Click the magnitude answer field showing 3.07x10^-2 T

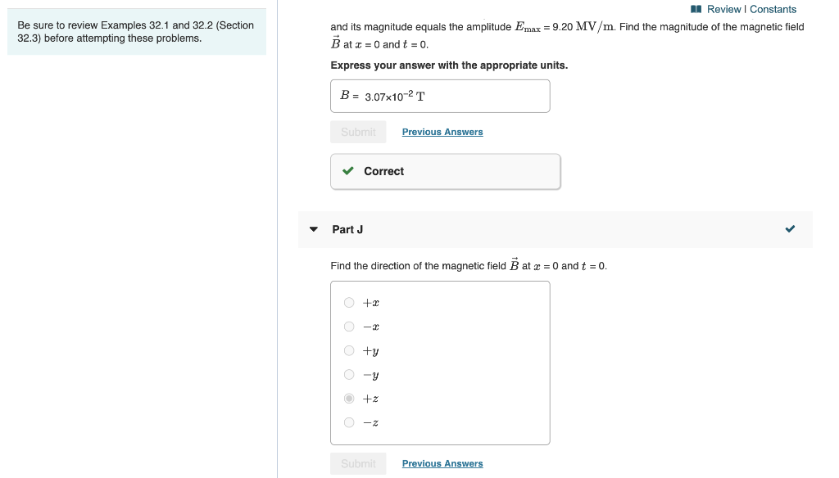click(440, 96)
